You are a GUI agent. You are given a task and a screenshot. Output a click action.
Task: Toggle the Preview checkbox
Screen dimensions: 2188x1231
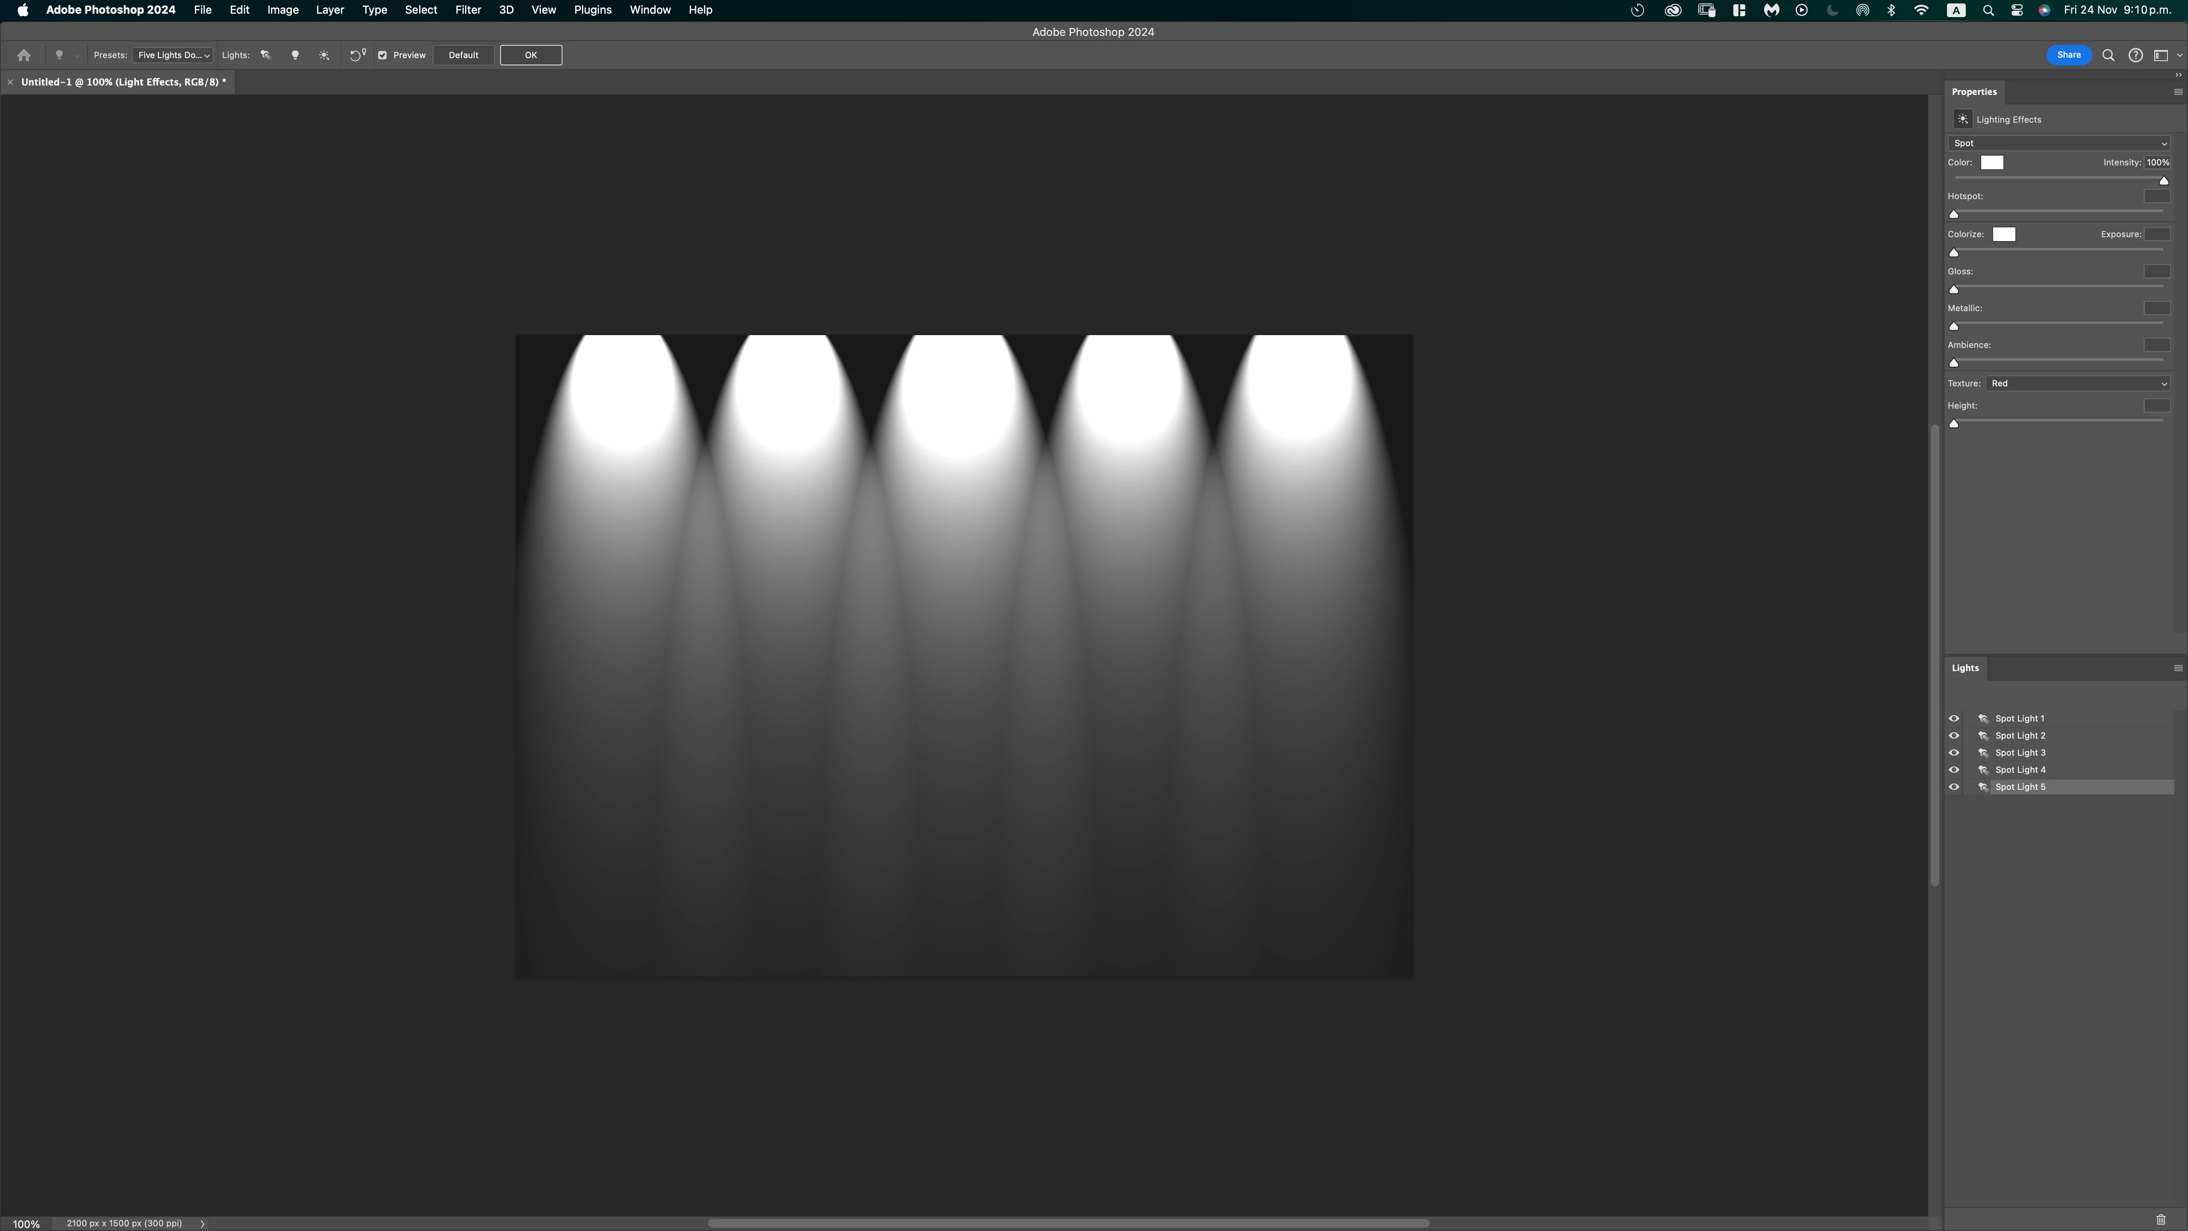pos(382,55)
